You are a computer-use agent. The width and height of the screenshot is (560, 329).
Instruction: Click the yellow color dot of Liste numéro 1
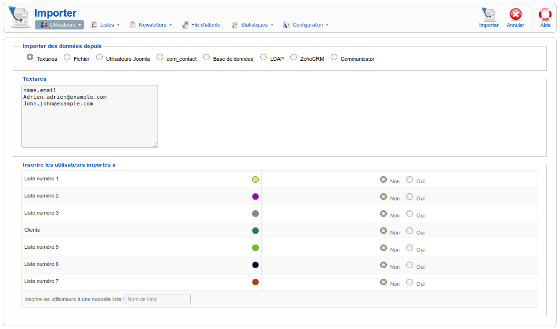pyautogui.click(x=255, y=179)
